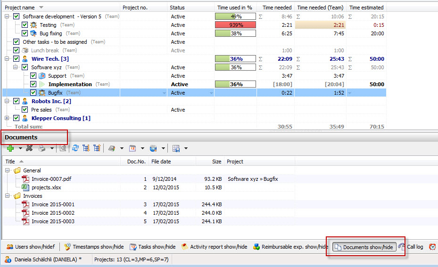Click the blue refresh arrows icon
The height and width of the screenshot is (267, 438).
pyautogui.click(x=74, y=148)
